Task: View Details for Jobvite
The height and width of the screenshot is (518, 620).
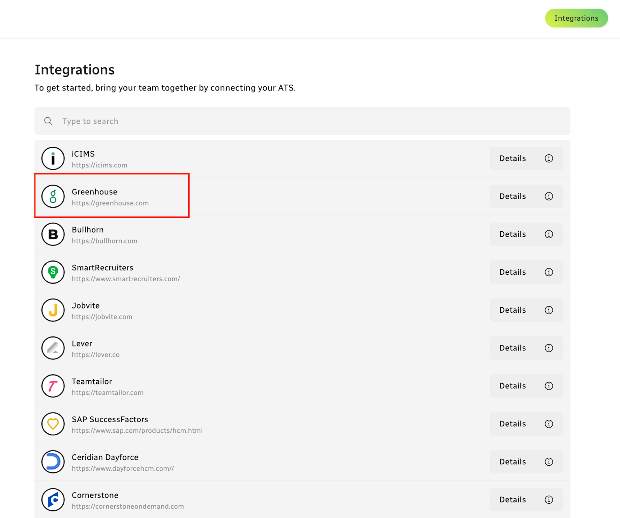Action: tap(526, 310)
